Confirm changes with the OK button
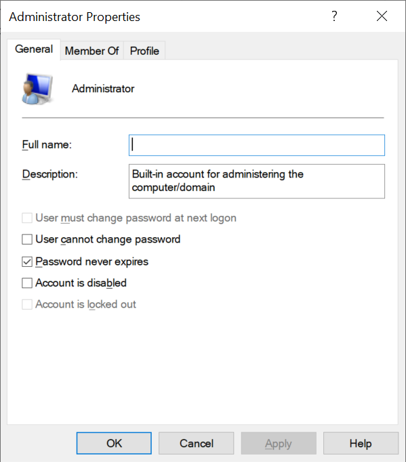This screenshot has height=462, width=406. (114, 443)
